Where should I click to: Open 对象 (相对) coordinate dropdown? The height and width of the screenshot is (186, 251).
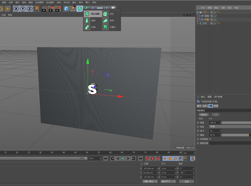pos(150,182)
